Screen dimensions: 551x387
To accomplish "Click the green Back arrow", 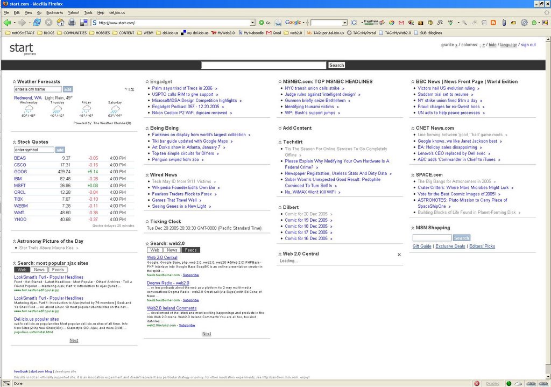I will 7,23.
